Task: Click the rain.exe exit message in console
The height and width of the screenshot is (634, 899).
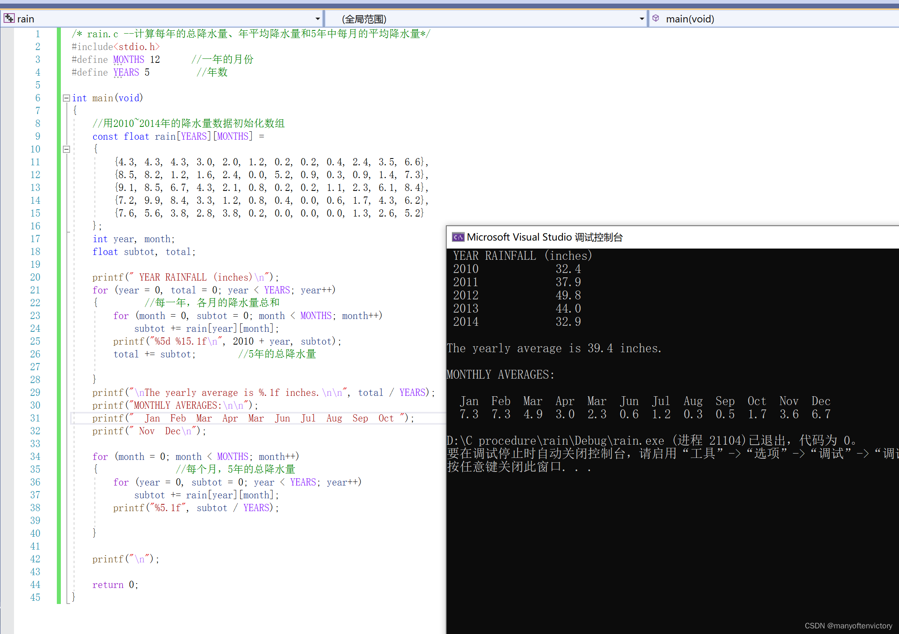Action: [x=651, y=441]
